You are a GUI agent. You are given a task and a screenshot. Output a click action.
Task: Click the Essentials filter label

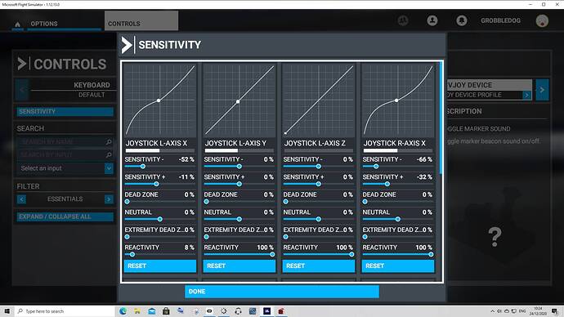65,199
